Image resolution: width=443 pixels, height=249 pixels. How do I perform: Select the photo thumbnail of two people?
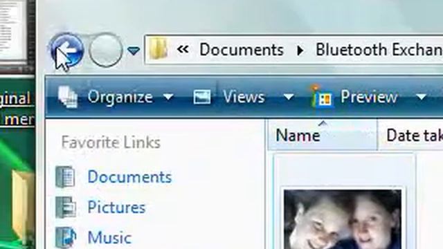(x=343, y=219)
